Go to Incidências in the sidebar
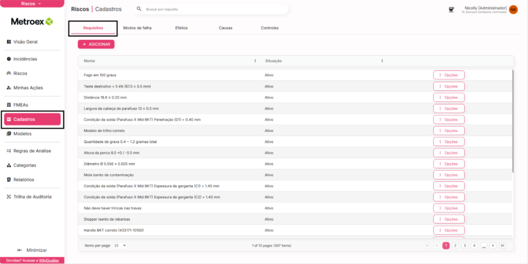The image size is (528, 264). click(x=25, y=59)
